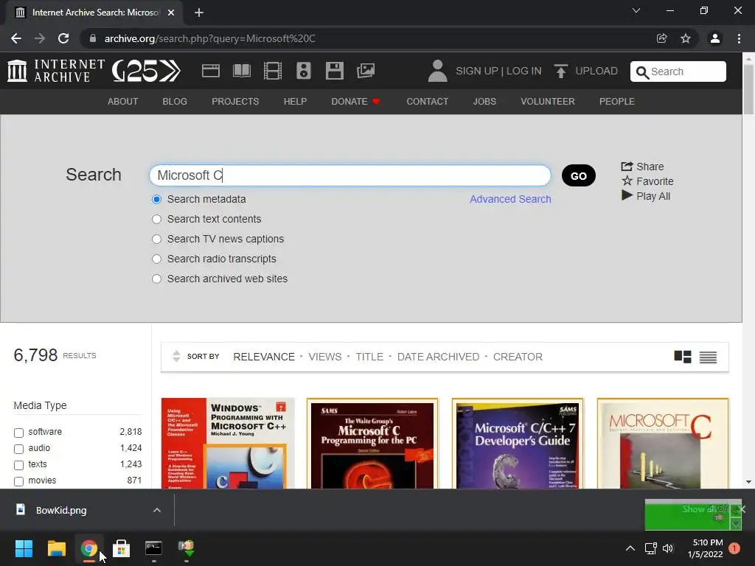This screenshot has width=755, height=566.
Task: Toggle the sort direction arrows
Action: [176, 356]
